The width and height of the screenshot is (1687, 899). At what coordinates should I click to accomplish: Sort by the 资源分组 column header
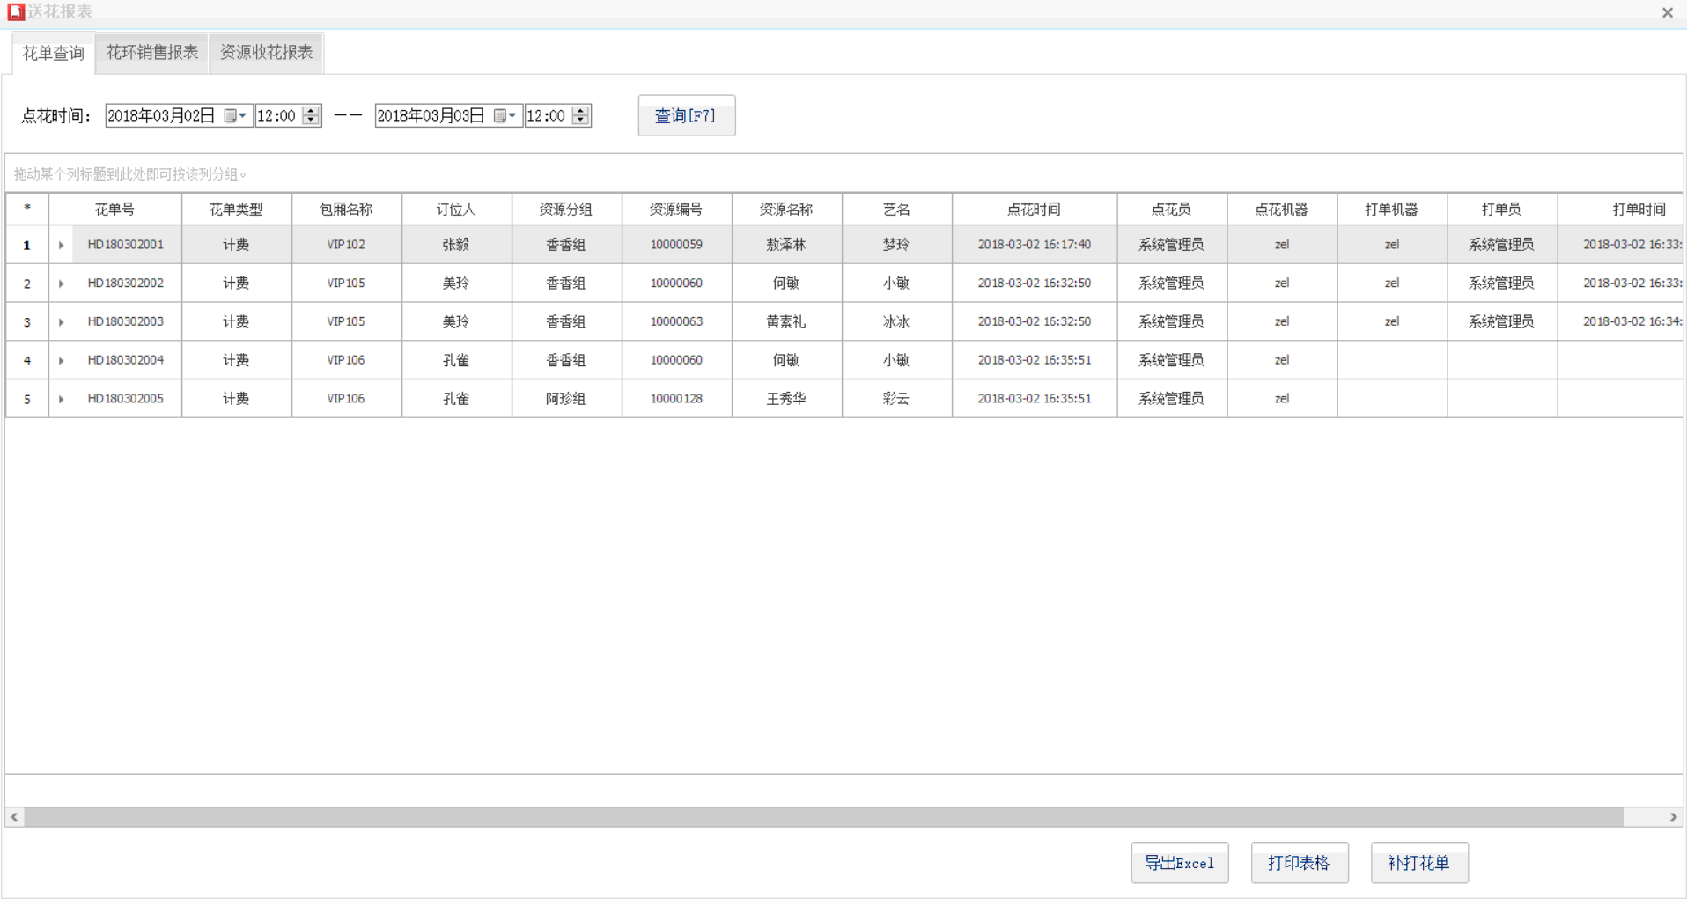point(566,209)
